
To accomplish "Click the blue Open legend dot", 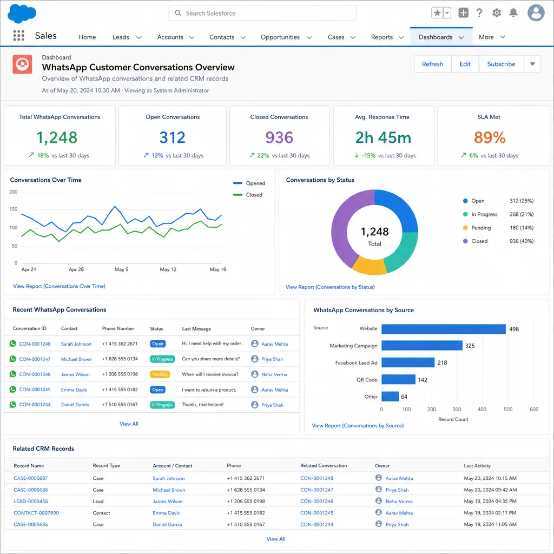I will coord(465,201).
